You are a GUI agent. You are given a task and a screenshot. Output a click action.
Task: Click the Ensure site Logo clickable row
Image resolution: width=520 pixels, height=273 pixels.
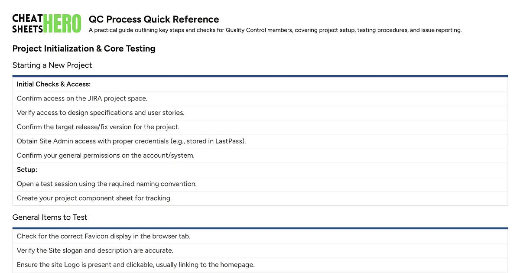click(x=260, y=265)
